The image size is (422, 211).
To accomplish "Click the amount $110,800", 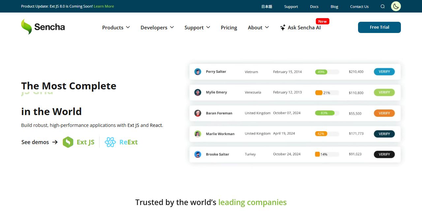I will coord(356,93).
